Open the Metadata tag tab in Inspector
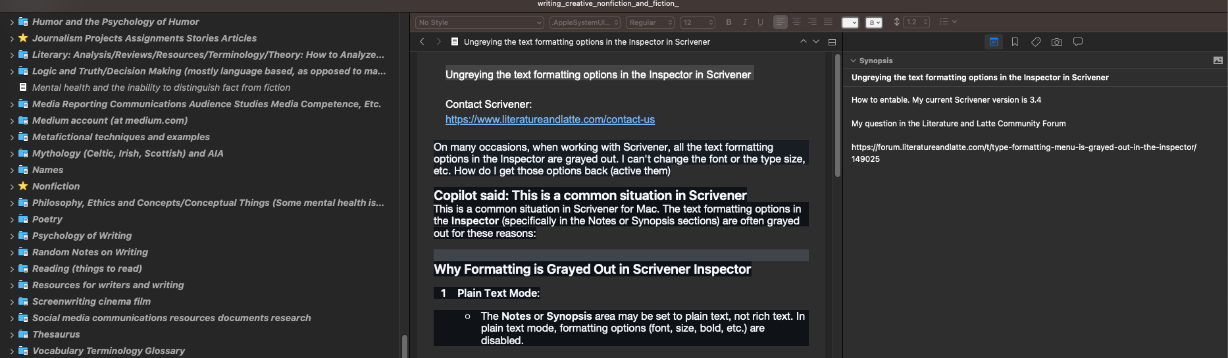This screenshot has width=1228, height=358. 1036,41
